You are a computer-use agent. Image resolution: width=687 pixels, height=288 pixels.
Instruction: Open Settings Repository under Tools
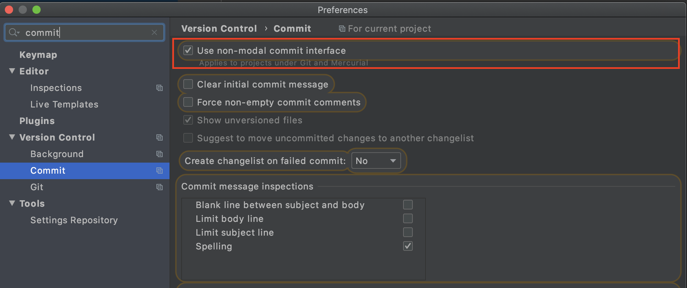74,220
